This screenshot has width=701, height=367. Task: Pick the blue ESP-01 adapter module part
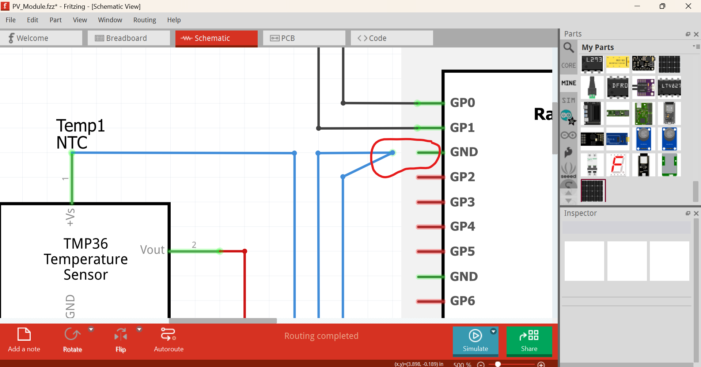[x=618, y=139]
